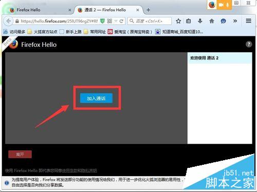Close the first Firefox Hello tab
This screenshot has width=257, height=192.
[x=70, y=10]
